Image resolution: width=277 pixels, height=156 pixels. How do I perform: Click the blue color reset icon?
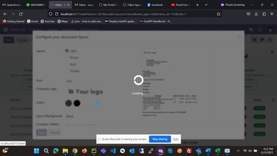click(97, 103)
